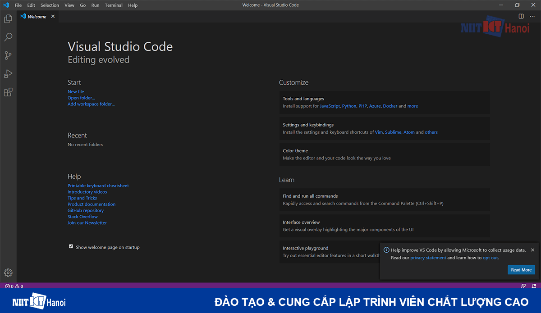Open the Source Control view
This screenshot has width=541, height=313.
(x=8, y=55)
